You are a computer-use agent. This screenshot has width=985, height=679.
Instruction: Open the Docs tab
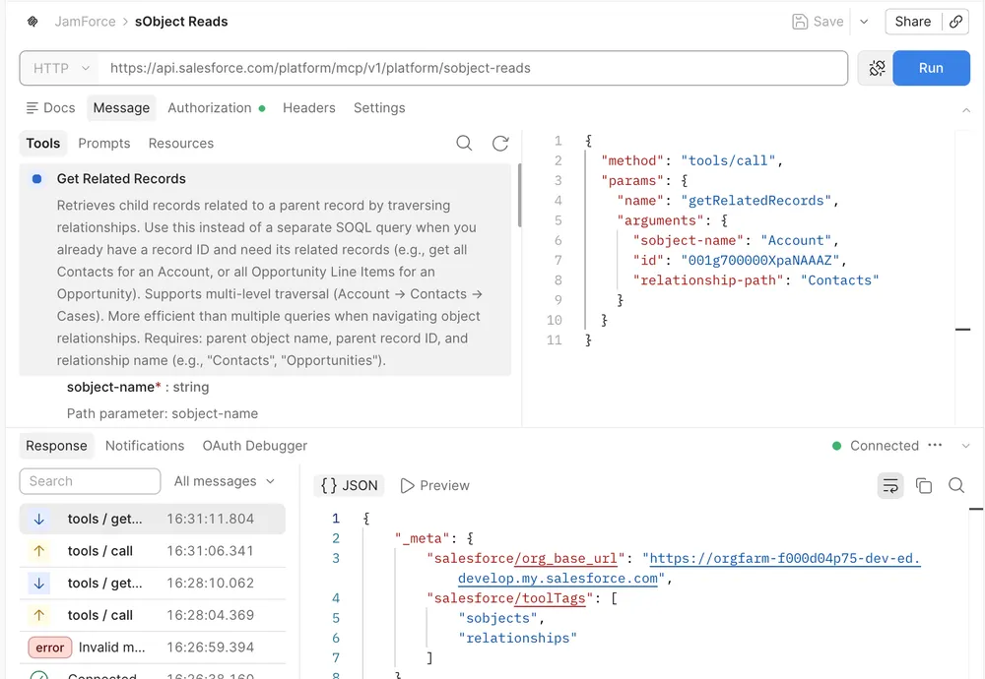(x=50, y=108)
